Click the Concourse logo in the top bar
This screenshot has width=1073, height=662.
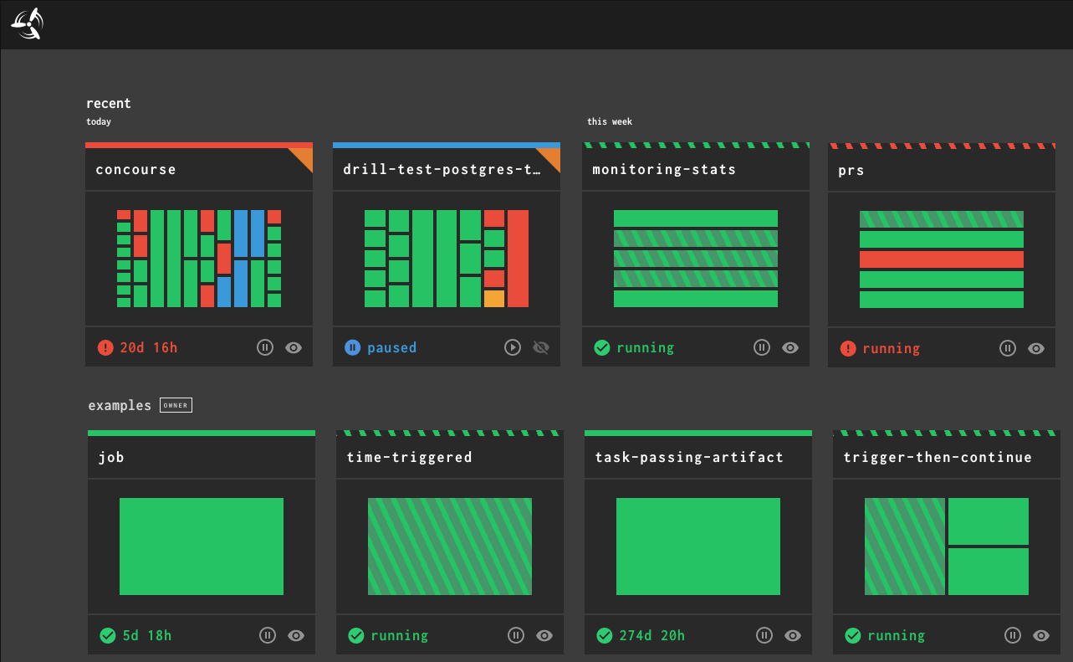point(27,23)
